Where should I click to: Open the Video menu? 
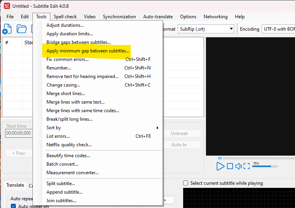tap(89, 17)
